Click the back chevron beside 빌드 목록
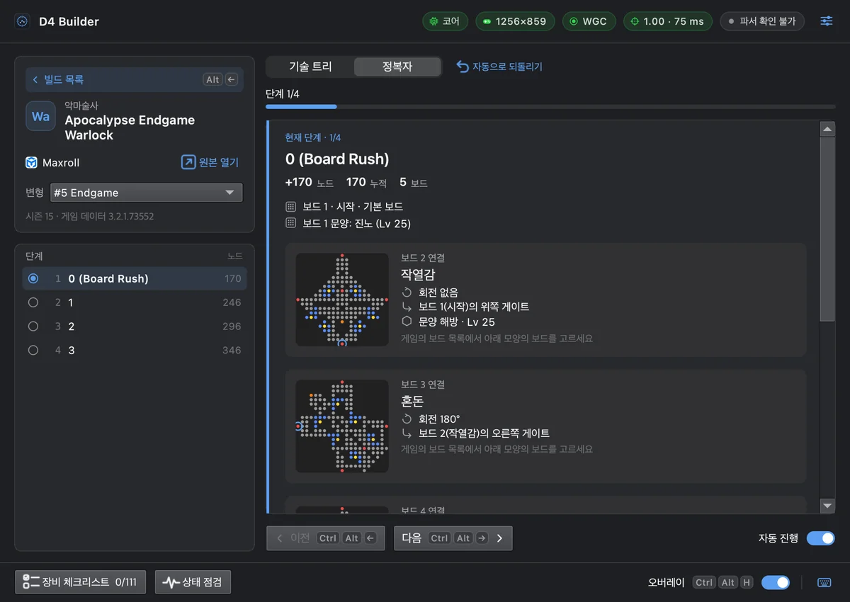 point(35,79)
